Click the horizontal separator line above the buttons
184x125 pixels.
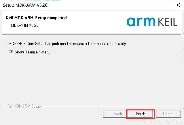(x=111, y=106)
